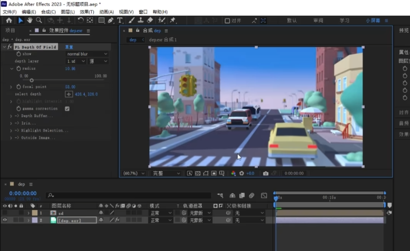Click the 重置 reset link for effect
Screen dimensions: 410x251
[x=69, y=47]
